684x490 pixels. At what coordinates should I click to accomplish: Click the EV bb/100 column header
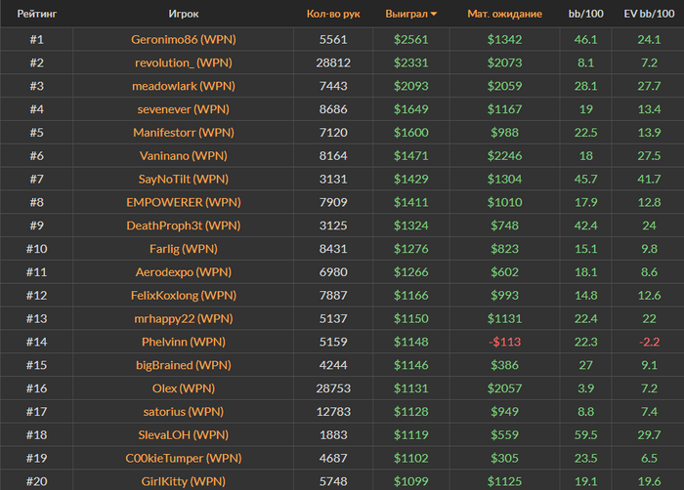649,14
